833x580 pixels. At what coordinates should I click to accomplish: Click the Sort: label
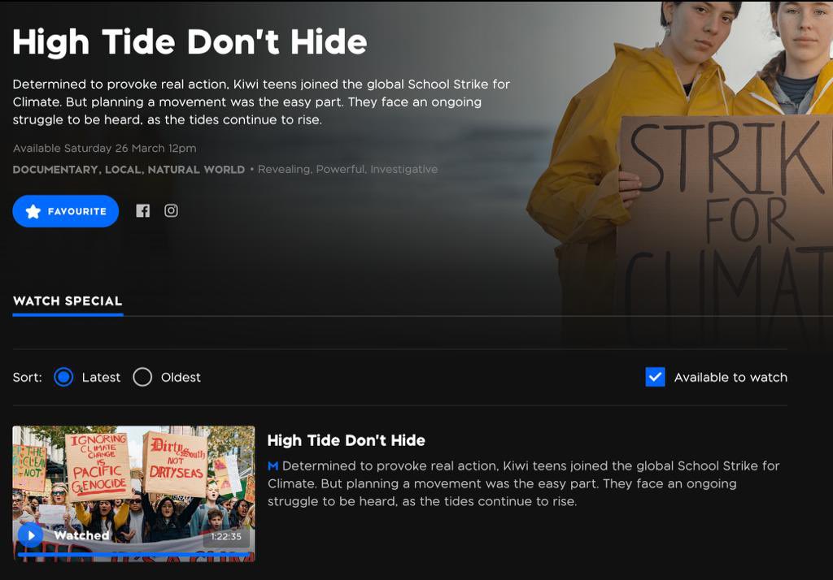(27, 377)
